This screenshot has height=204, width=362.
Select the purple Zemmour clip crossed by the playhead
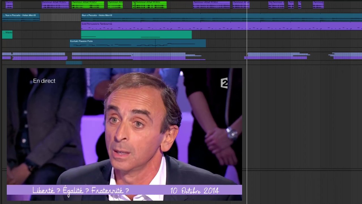click(x=241, y=5)
